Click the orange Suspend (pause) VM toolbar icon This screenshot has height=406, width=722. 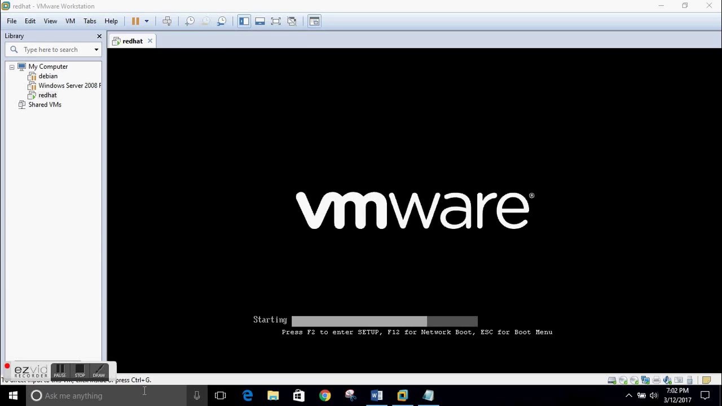pos(135,21)
